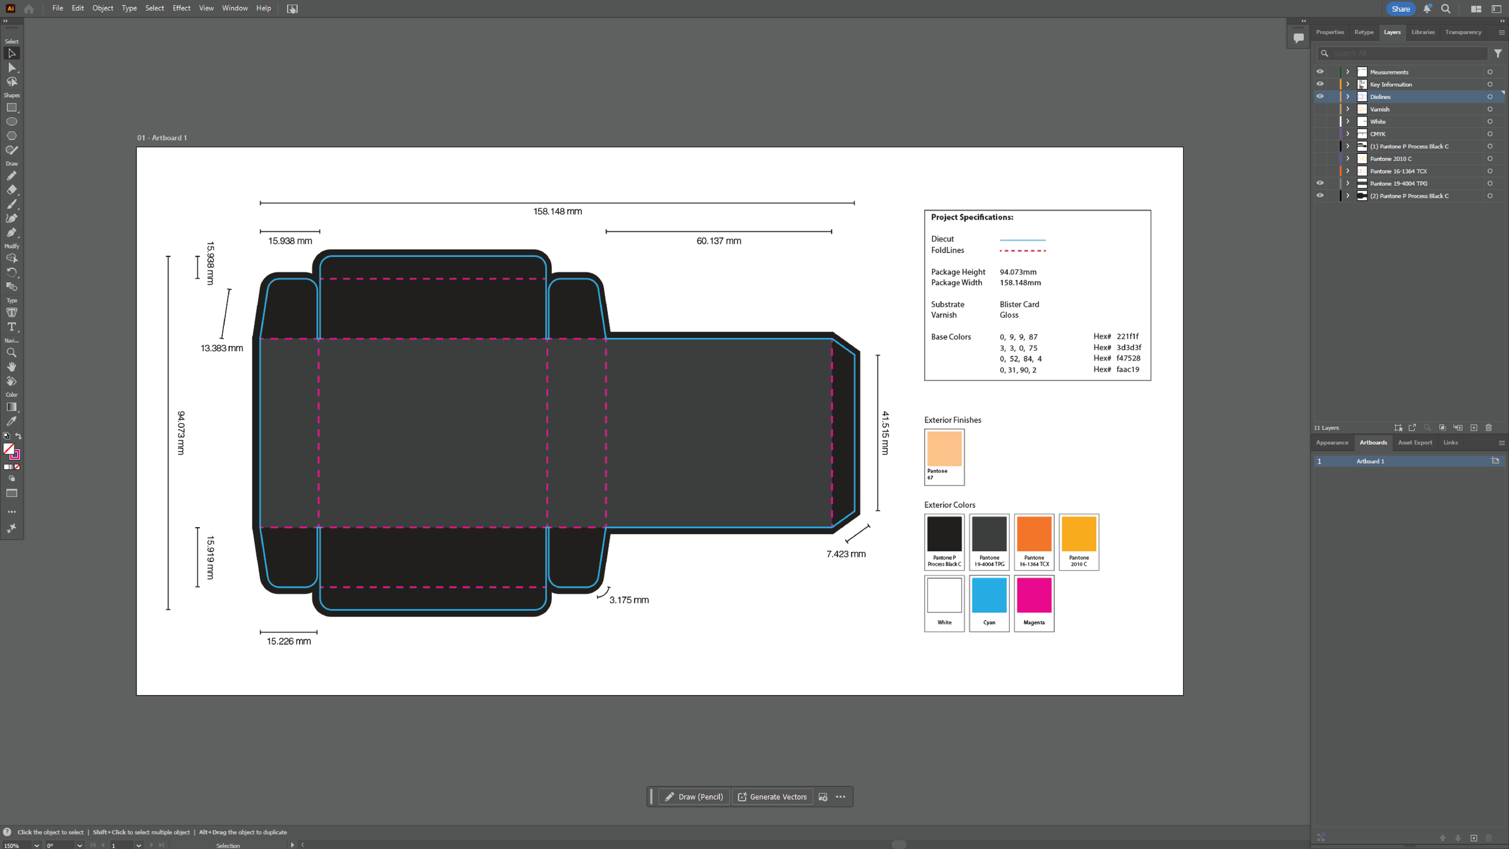Expand the Varnish layer contents
The height and width of the screenshot is (849, 1509).
pos(1347,109)
